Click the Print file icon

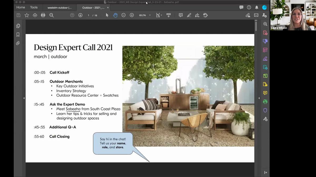43,15
